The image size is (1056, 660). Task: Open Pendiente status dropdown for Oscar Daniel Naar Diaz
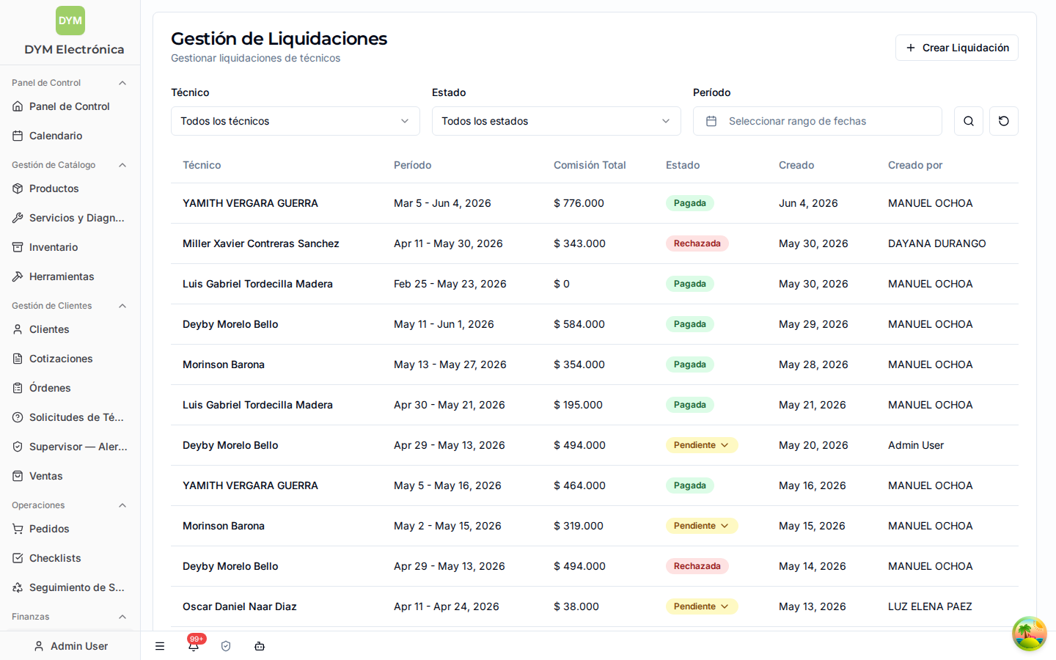tap(702, 606)
